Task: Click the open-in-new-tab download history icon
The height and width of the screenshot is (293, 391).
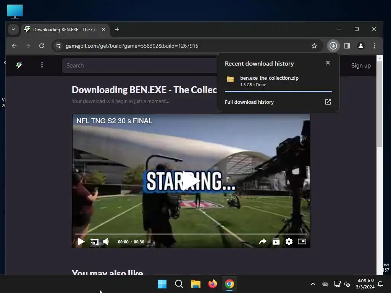Action: pyautogui.click(x=328, y=102)
